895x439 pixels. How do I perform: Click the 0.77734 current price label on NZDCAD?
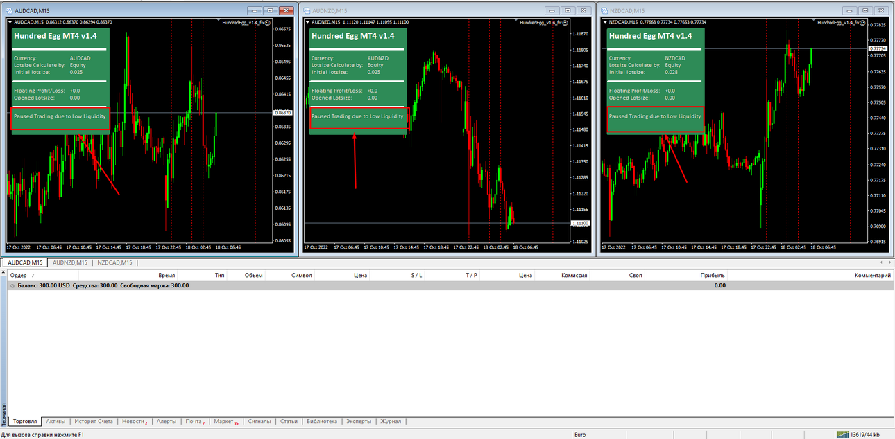coord(878,48)
